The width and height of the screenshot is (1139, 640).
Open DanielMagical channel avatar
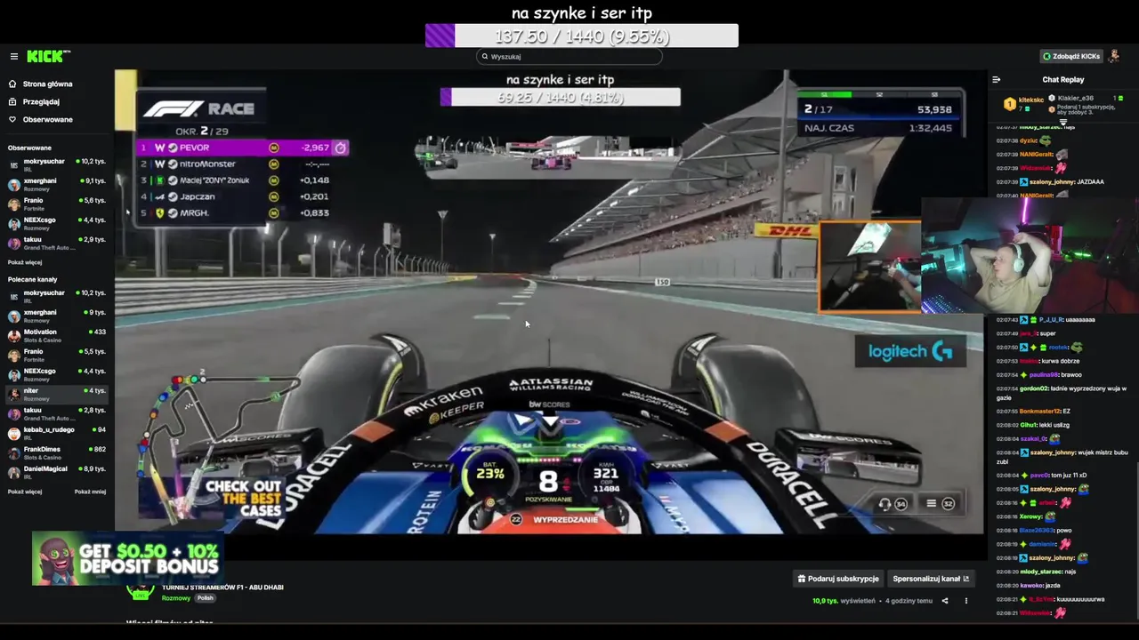point(13,472)
